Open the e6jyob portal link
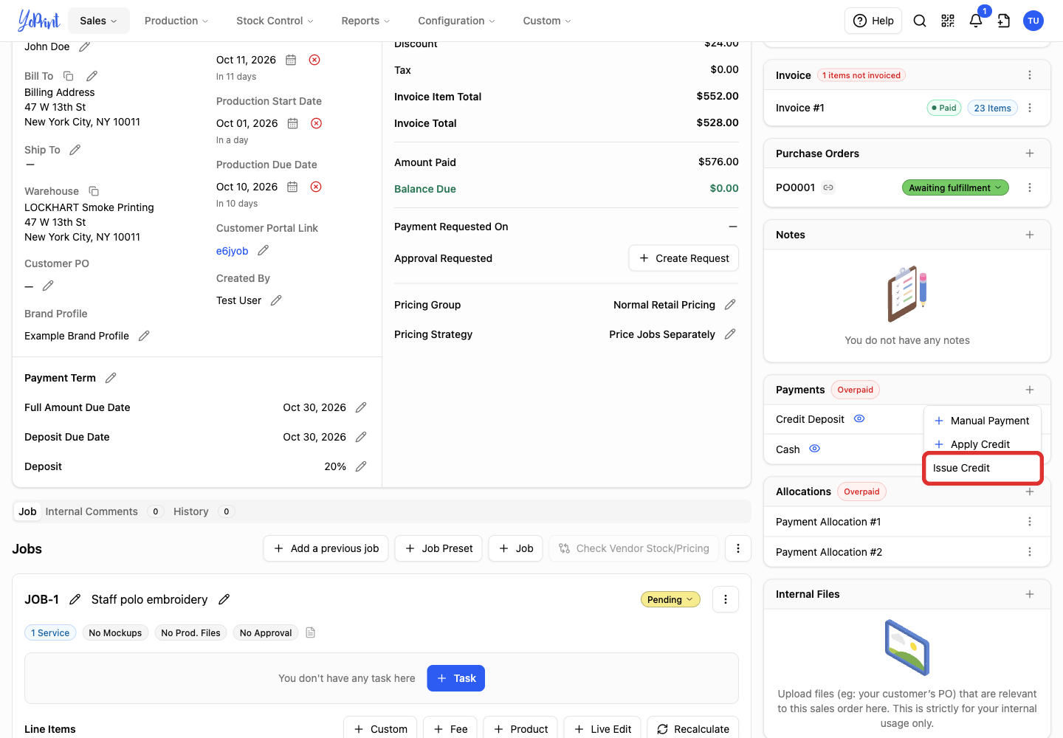 point(232,251)
